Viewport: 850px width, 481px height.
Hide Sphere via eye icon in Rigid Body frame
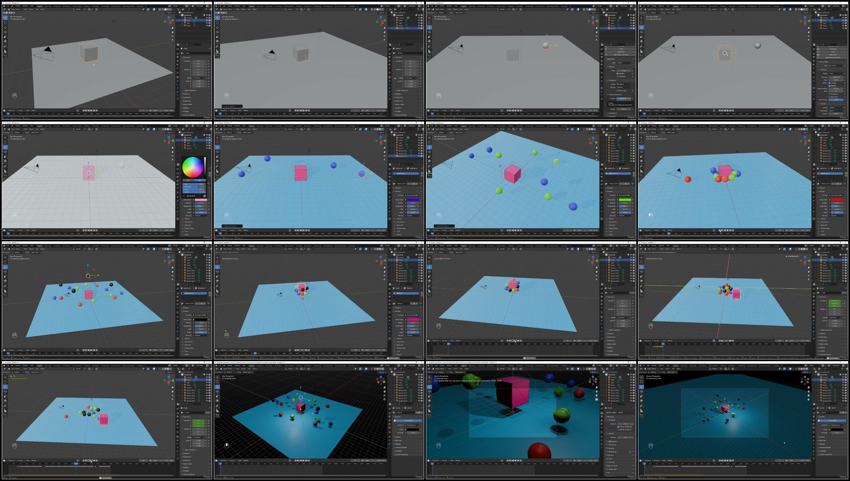point(631,28)
